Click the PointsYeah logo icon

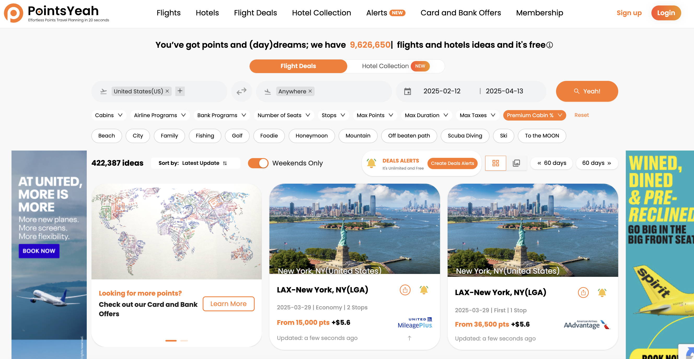tap(14, 13)
